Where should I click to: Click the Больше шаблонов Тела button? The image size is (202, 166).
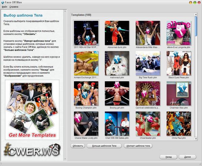(104, 146)
